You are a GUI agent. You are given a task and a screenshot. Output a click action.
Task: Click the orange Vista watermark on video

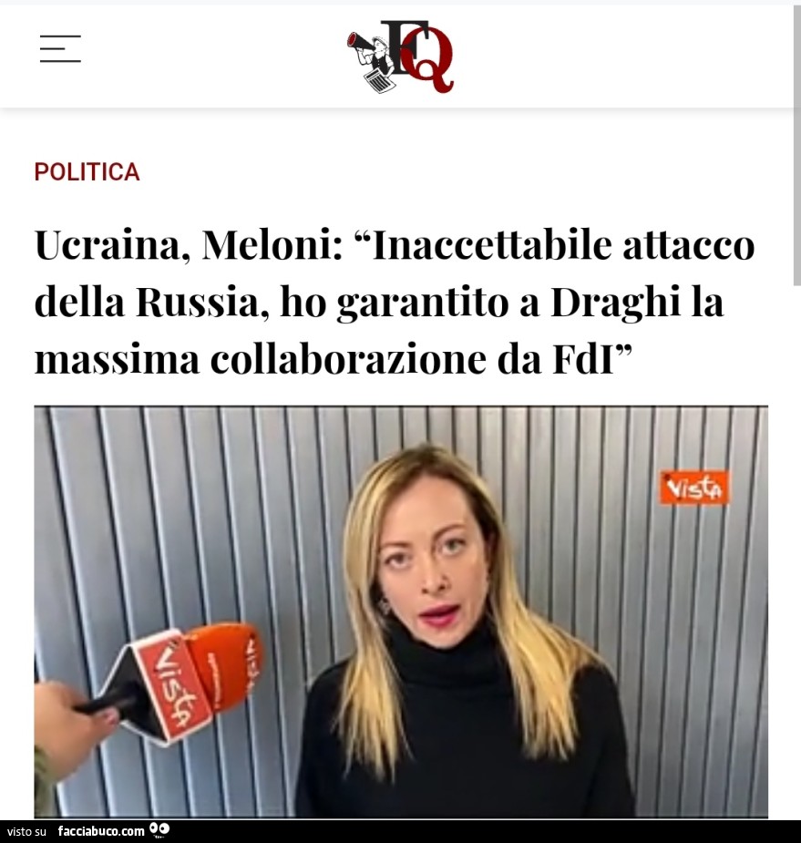(x=694, y=488)
